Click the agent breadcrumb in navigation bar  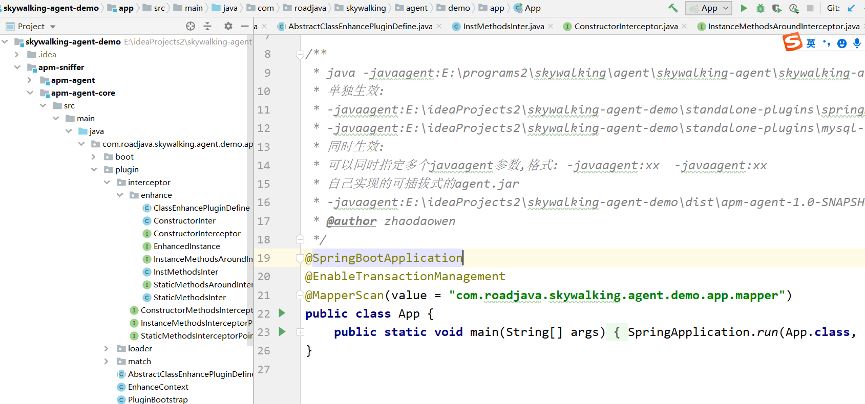click(x=411, y=8)
